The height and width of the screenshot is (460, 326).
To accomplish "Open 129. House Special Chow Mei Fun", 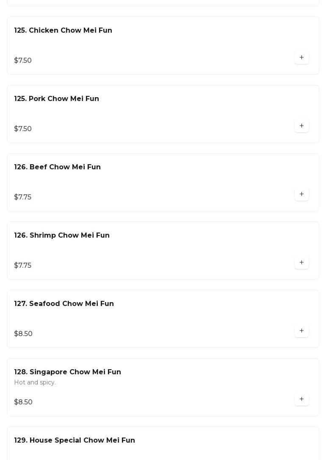I will [x=75, y=440].
